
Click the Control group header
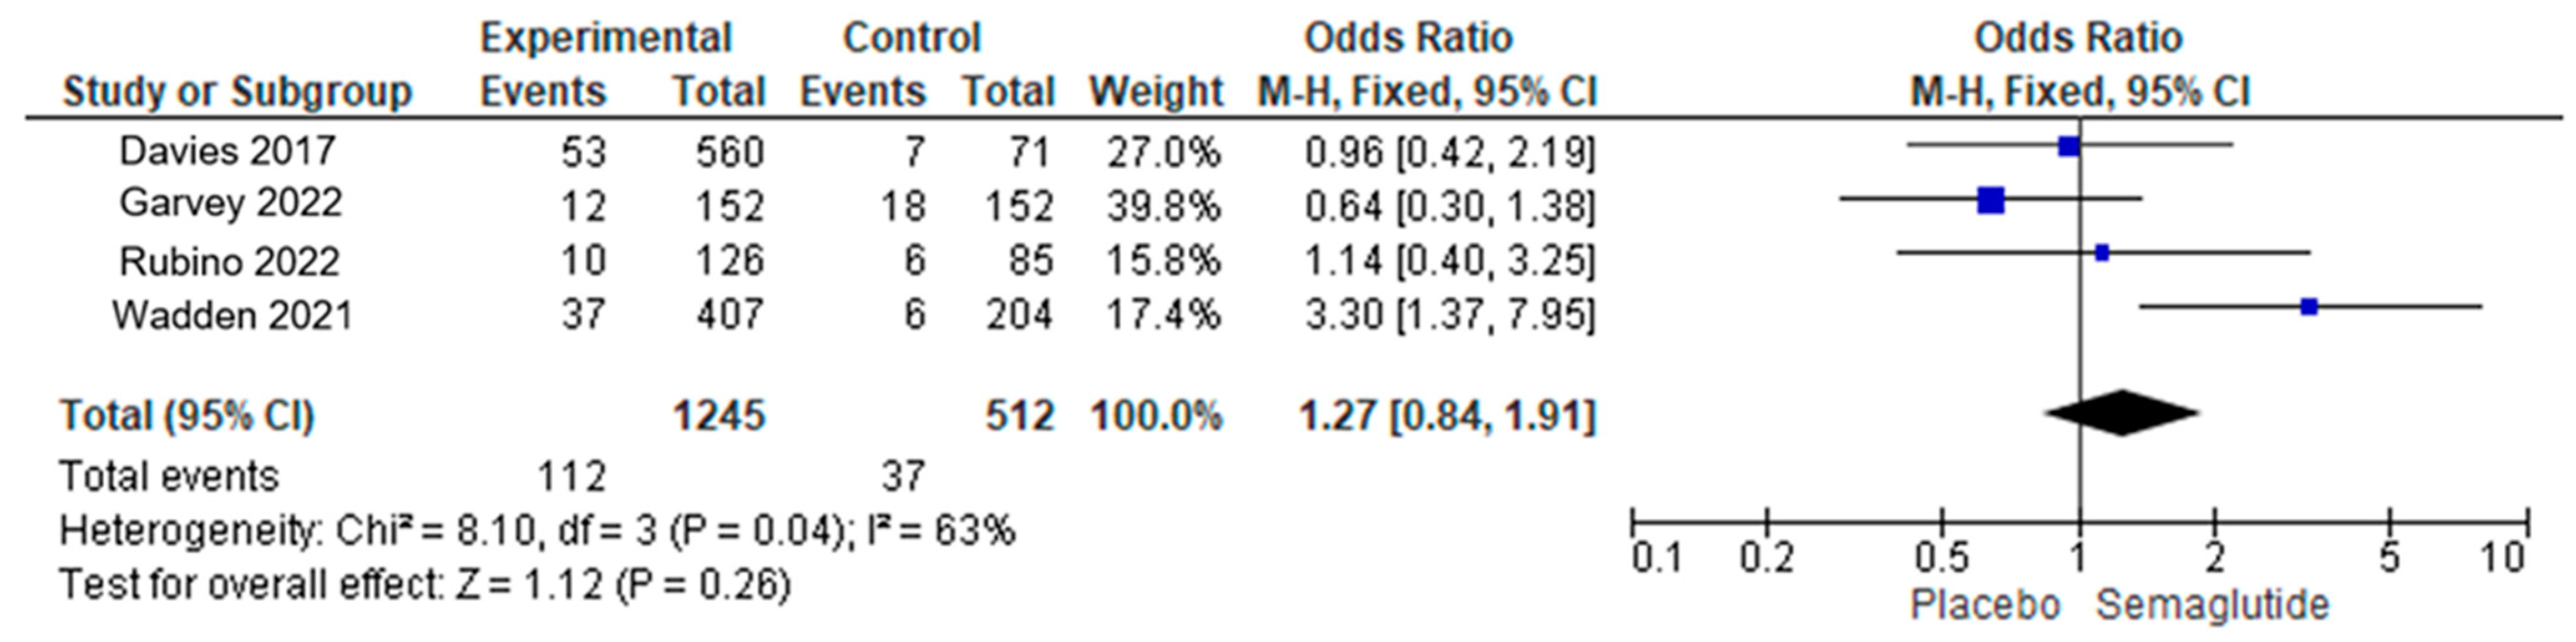click(911, 38)
